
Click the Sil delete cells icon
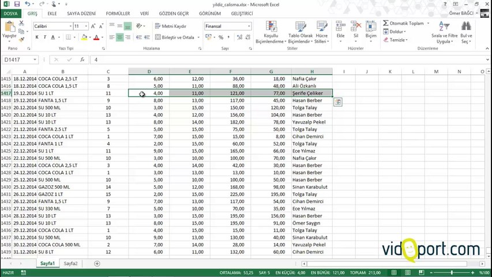click(356, 27)
